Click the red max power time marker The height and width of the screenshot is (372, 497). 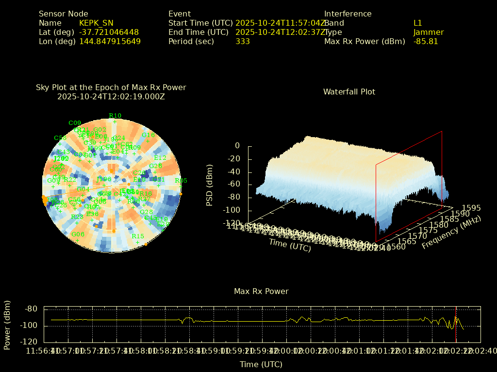point(455,325)
